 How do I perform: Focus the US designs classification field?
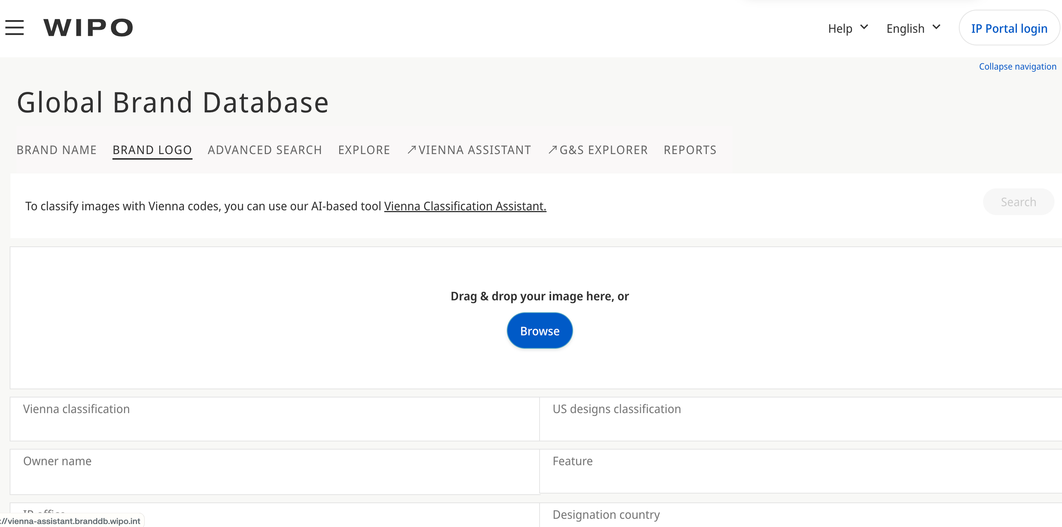coord(801,419)
